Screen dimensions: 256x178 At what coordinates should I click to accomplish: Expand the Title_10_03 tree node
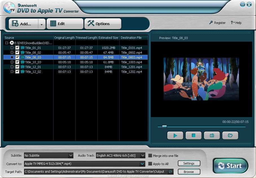pyautogui.click(x=12, y=62)
